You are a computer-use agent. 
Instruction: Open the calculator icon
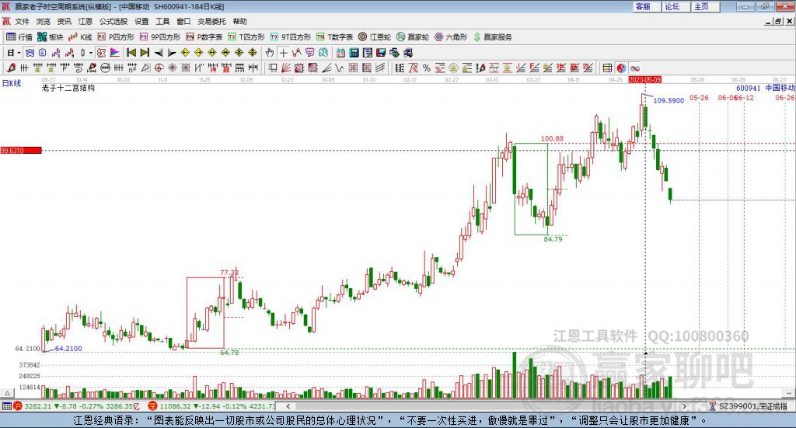click(x=354, y=52)
